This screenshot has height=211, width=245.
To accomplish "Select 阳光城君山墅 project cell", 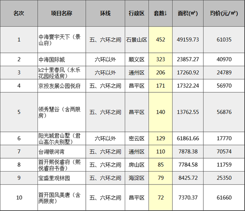I will coord(62,138).
